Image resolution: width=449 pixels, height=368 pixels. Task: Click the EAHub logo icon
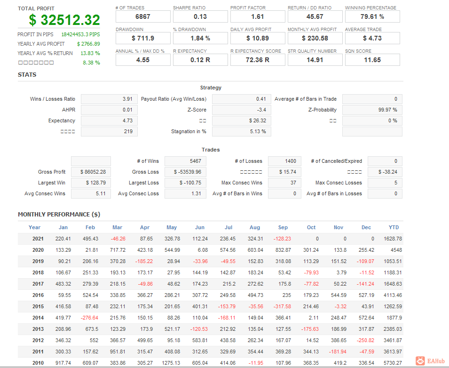click(x=420, y=361)
